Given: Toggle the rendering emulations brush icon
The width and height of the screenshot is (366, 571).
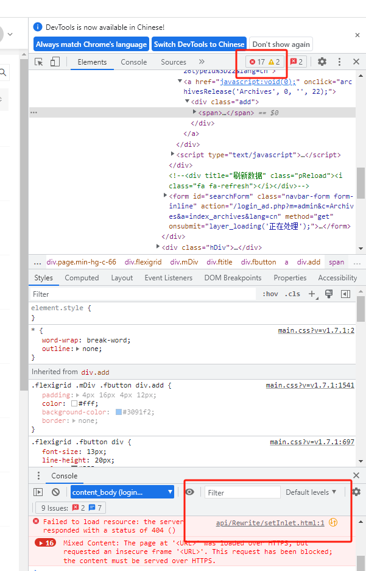Looking at the screenshot, I should pos(329,294).
